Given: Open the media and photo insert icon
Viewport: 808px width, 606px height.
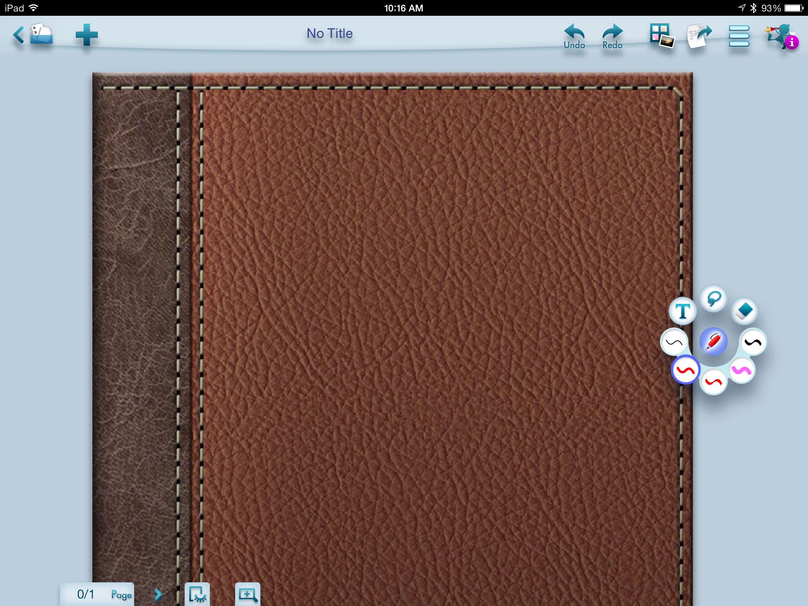Looking at the screenshot, I should click(x=662, y=36).
